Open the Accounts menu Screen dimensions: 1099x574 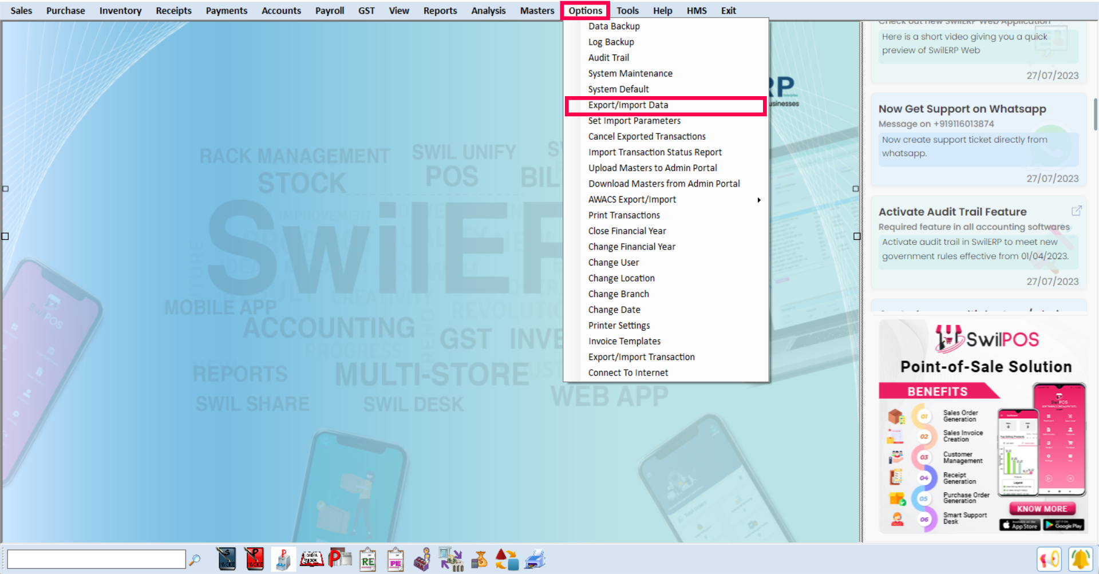(281, 10)
